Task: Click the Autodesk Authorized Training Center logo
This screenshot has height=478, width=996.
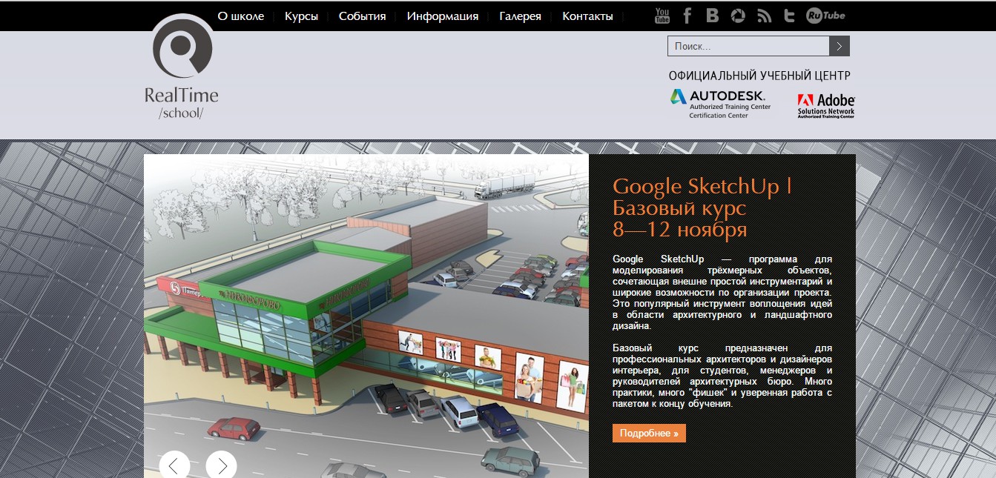Action: 720,104
